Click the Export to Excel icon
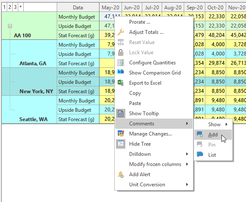Image resolution: width=246 pixels, height=202 pixels. 121,83
